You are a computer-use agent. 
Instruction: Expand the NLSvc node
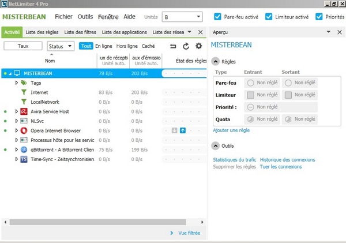(17, 121)
